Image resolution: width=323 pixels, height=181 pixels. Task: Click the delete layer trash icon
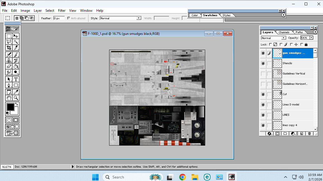[x=309, y=134]
